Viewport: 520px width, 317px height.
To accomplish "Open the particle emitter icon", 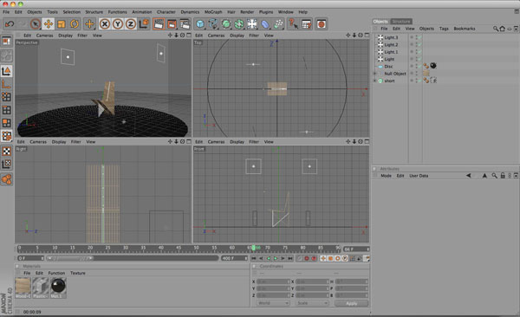I will [278, 24].
